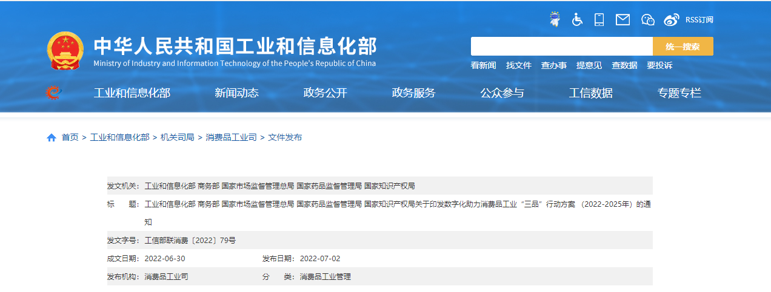
Task: Open the envelope mail icon
Action: (622, 19)
